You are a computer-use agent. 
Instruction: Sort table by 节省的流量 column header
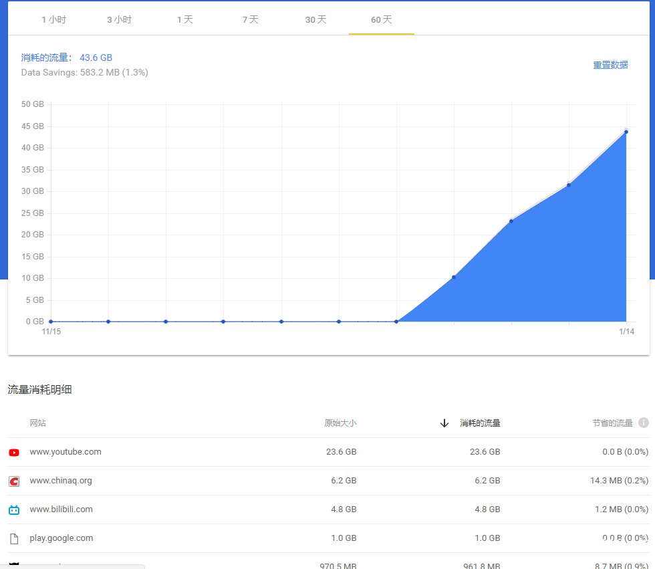612,423
